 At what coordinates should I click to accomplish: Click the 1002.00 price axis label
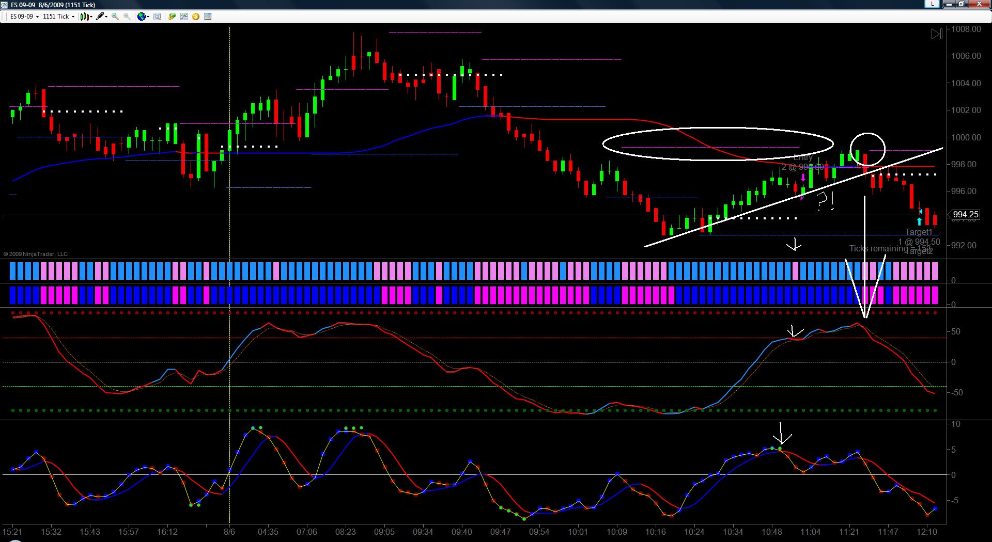(x=966, y=110)
